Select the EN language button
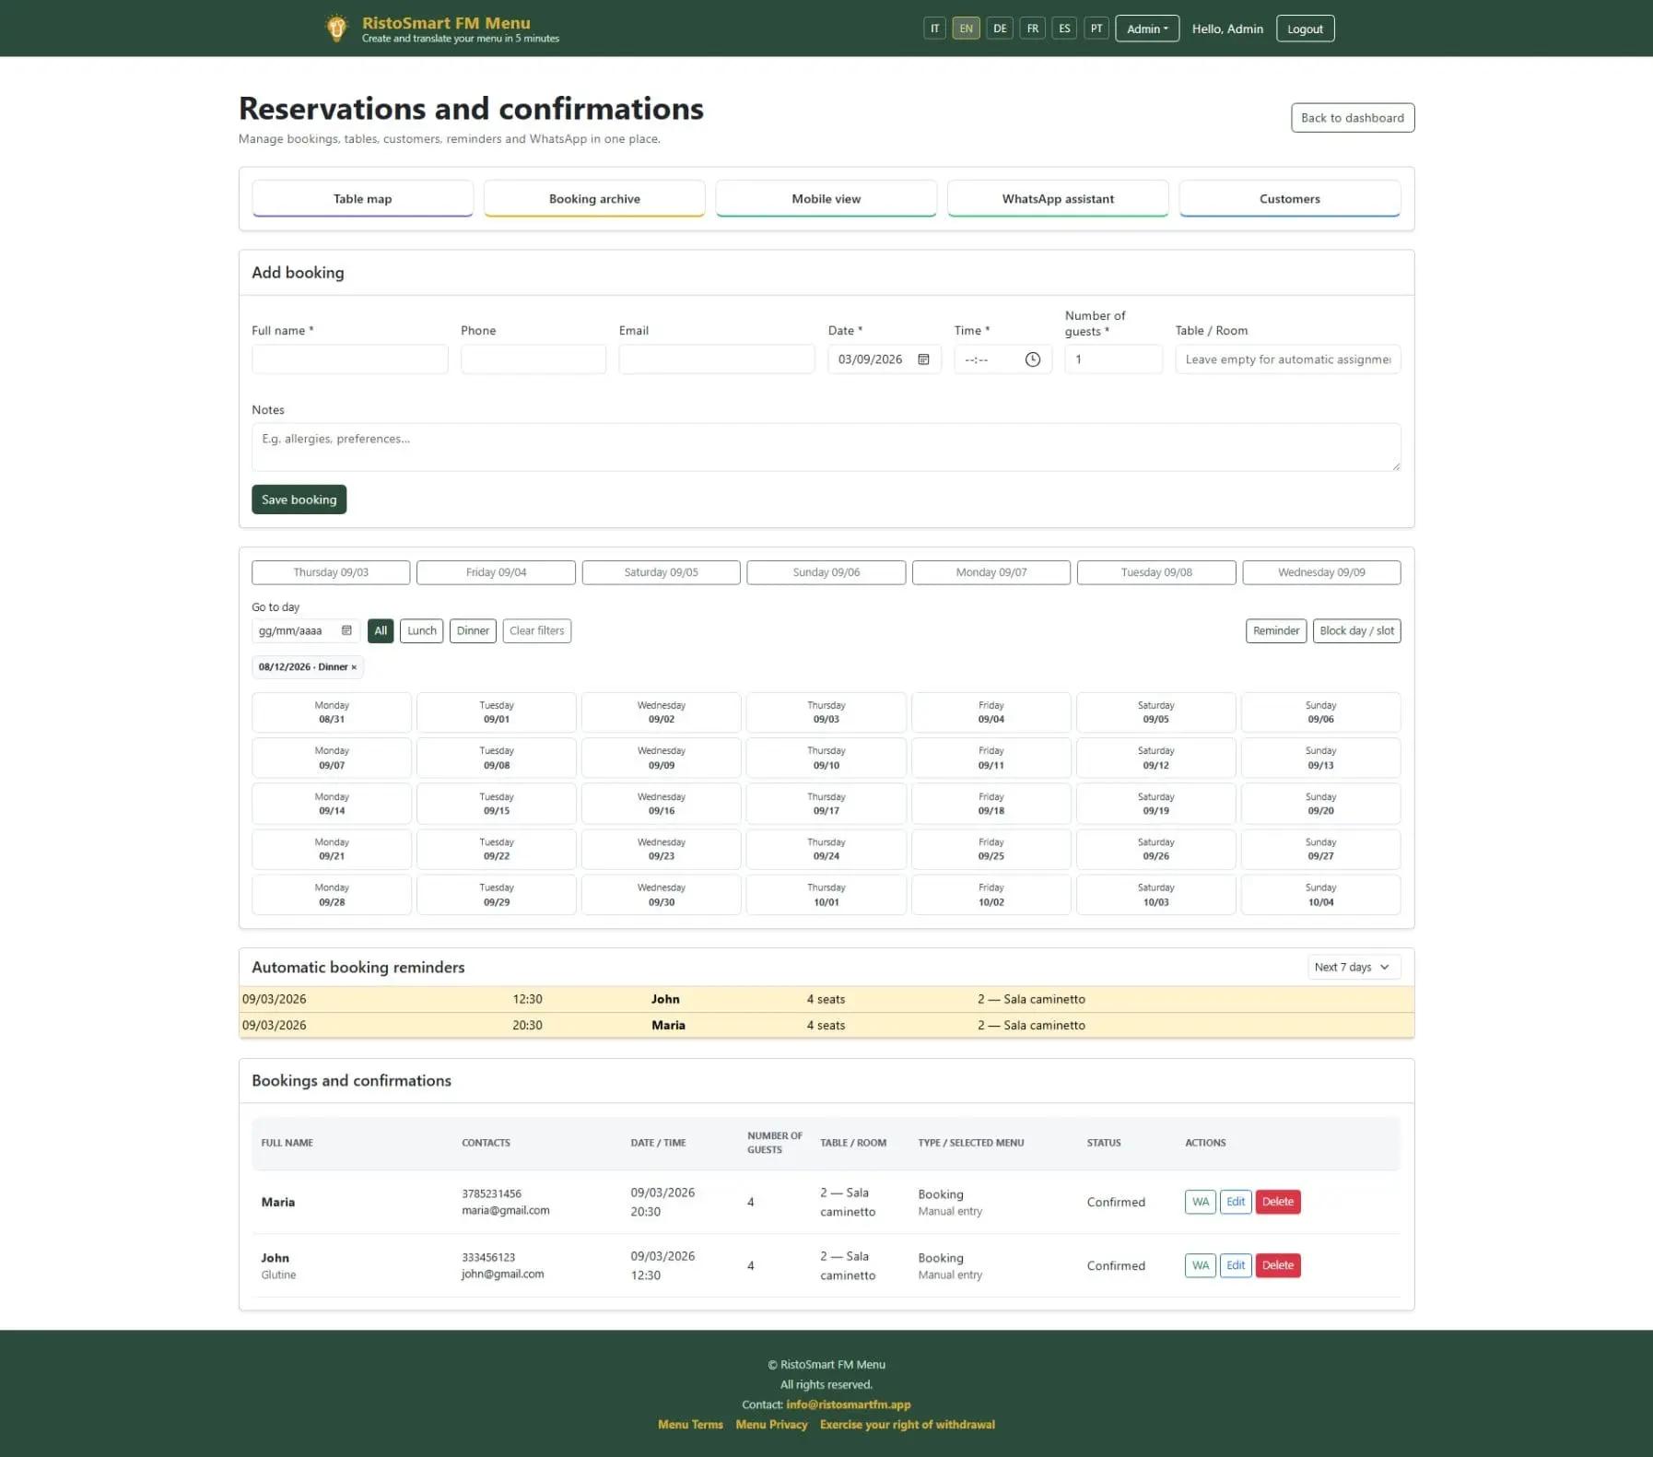Screen dimensions: 1653x1457 tap(966, 29)
